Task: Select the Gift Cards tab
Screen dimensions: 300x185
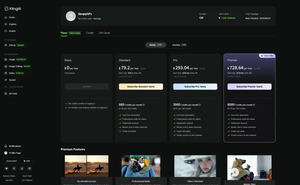Action: 104,33
